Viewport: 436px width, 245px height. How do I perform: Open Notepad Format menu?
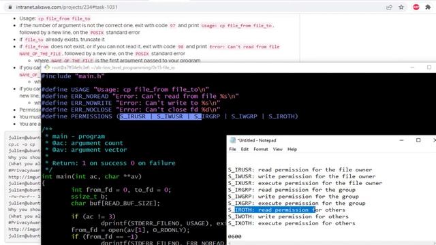260,149
